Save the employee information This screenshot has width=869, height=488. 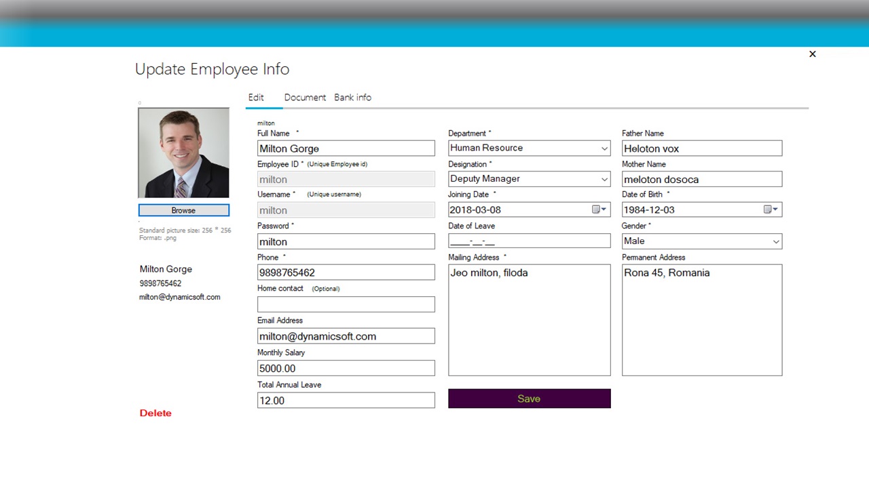529,399
